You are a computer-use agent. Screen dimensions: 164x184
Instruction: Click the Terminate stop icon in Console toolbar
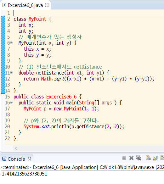point(124,158)
